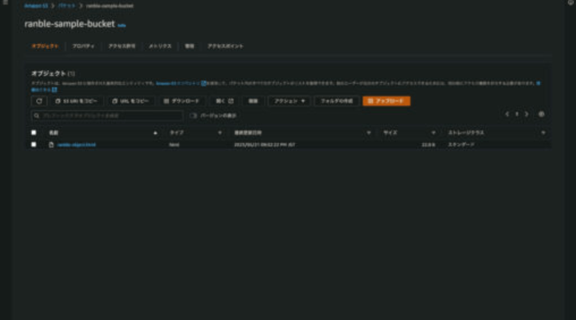The width and height of the screenshot is (576, 320).
Task: Sort by ストレージクラス column arrow
Action: coord(543,133)
